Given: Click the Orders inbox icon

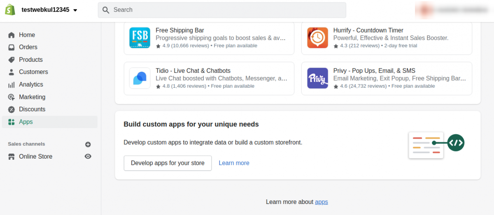Looking at the screenshot, I should click(x=12, y=47).
